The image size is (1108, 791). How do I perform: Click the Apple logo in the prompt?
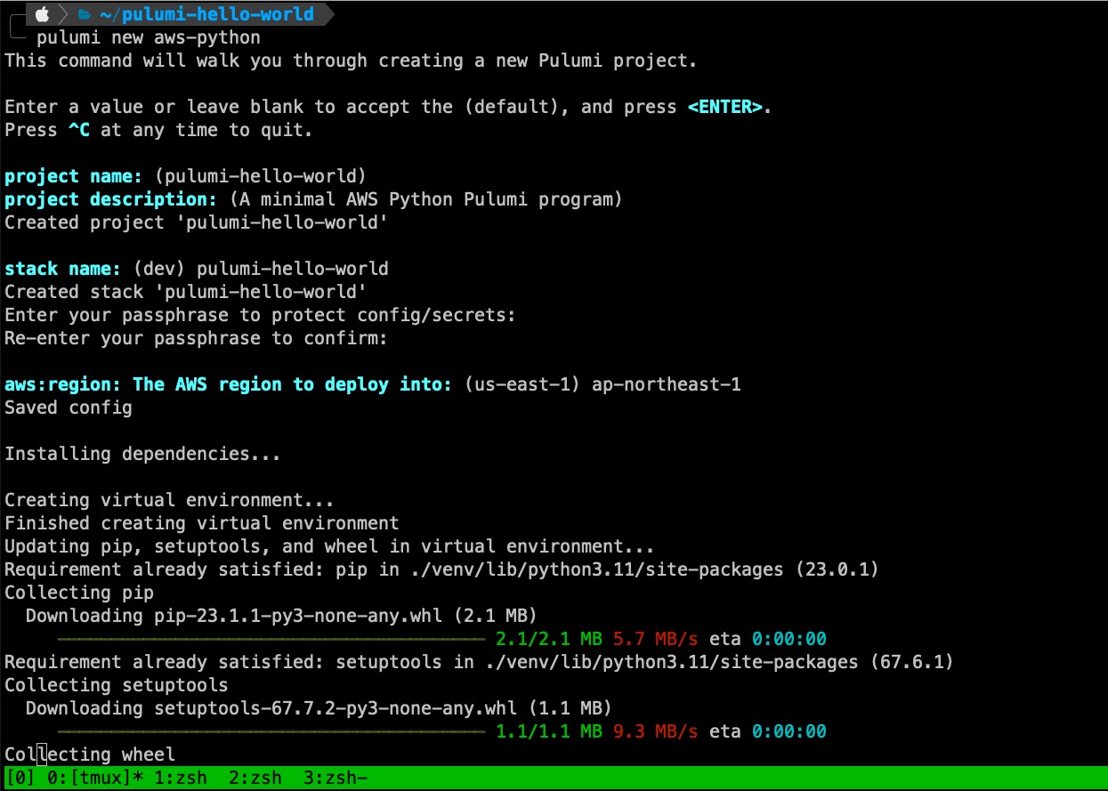point(42,14)
